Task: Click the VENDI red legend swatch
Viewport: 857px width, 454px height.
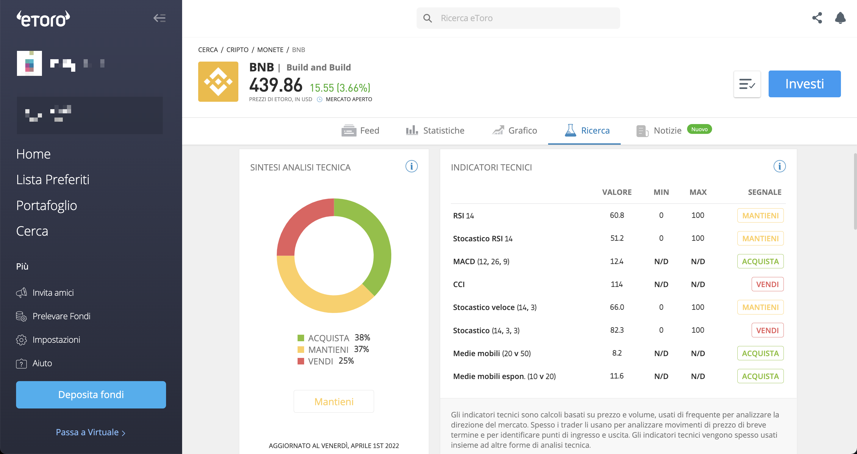Action: (301, 361)
